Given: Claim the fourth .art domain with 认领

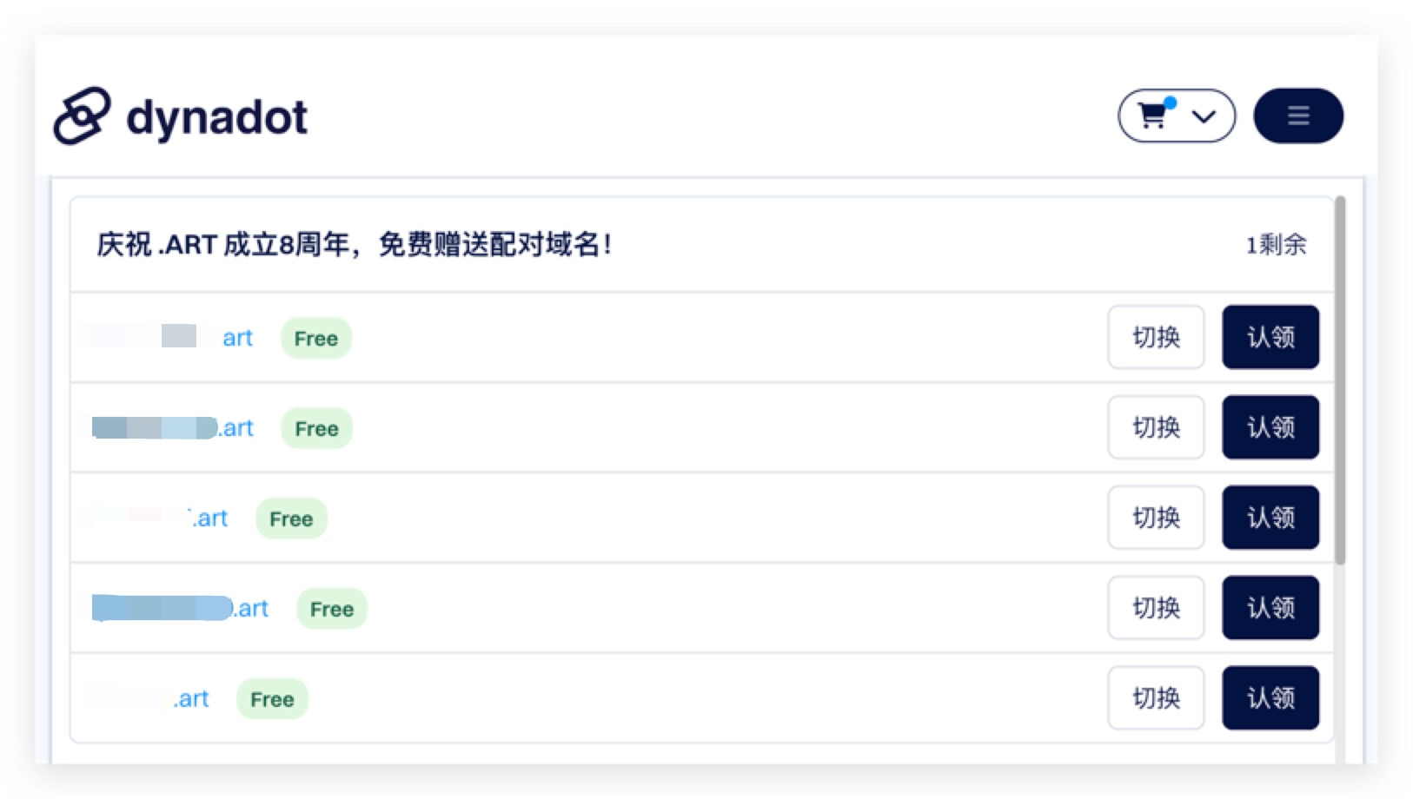Looking at the screenshot, I should [x=1270, y=608].
